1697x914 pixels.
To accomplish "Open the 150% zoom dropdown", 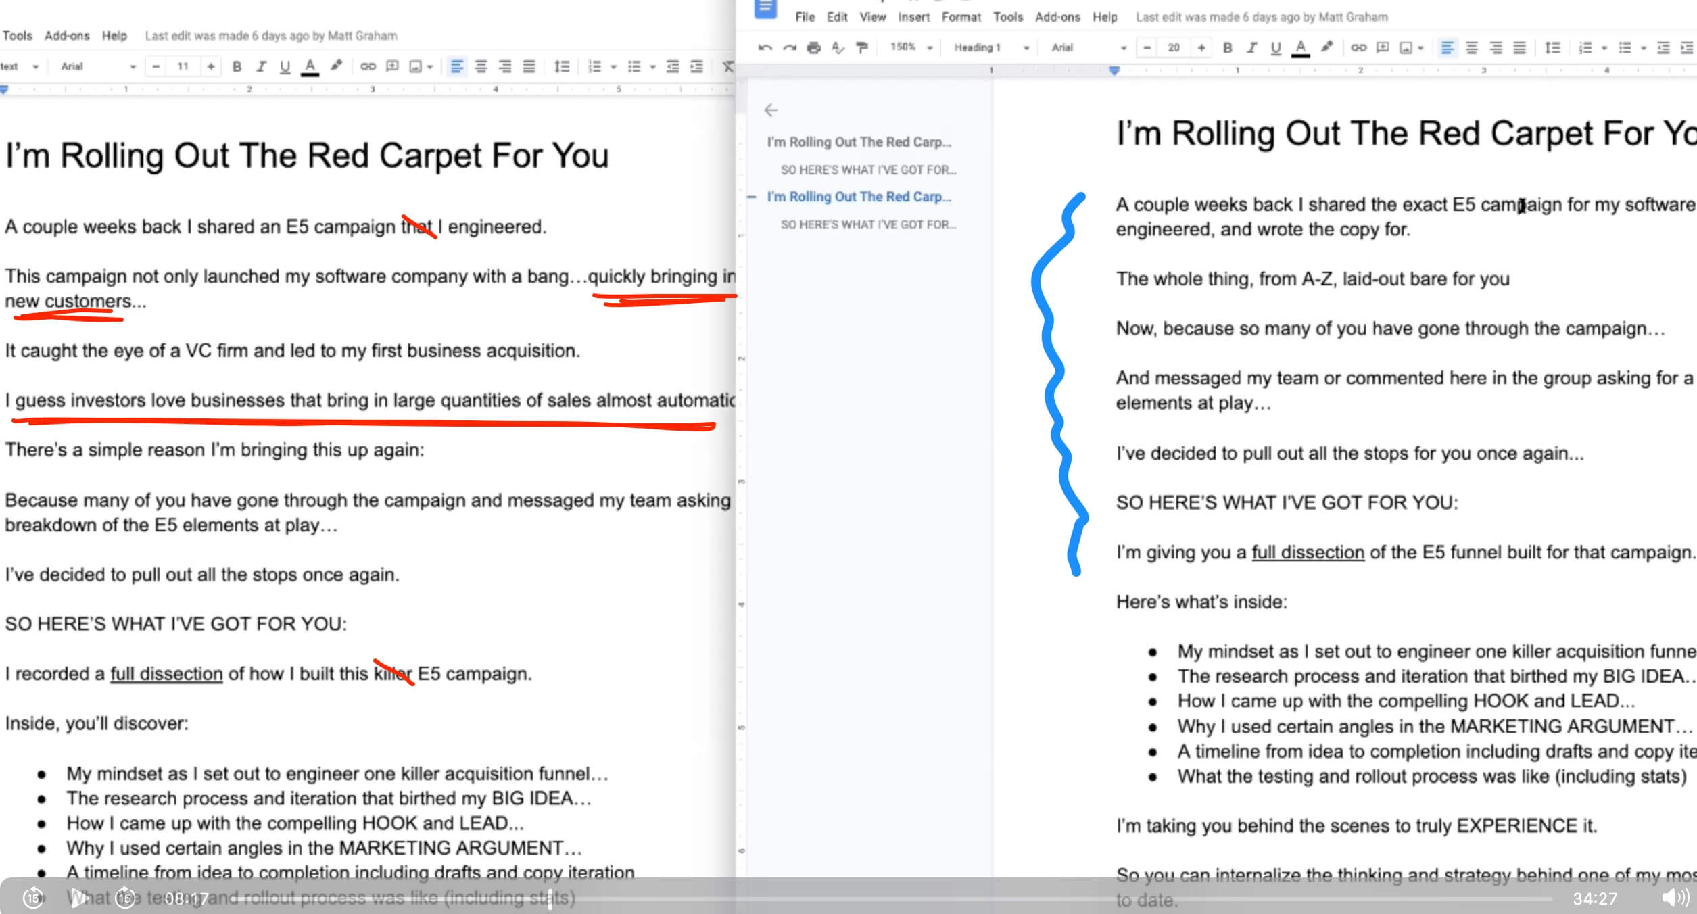I will [911, 47].
